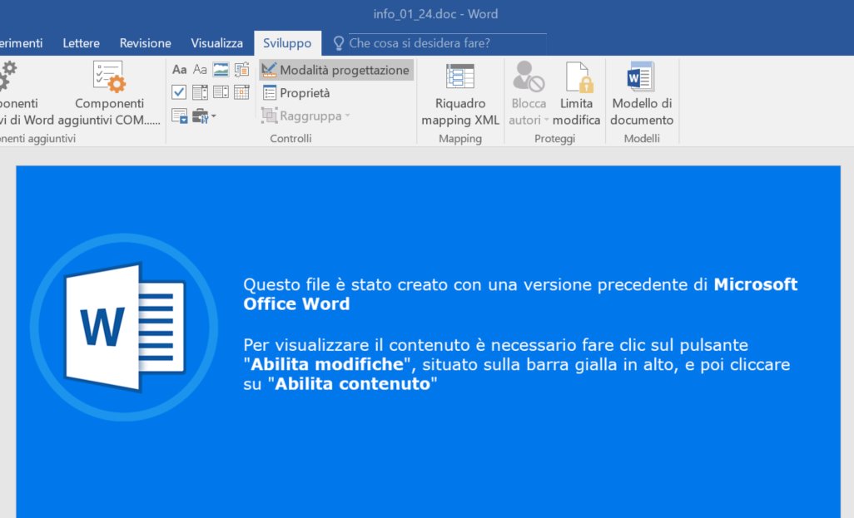Click the Proteggi group label
Image resolution: width=854 pixels, height=518 pixels.
click(554, 138)
